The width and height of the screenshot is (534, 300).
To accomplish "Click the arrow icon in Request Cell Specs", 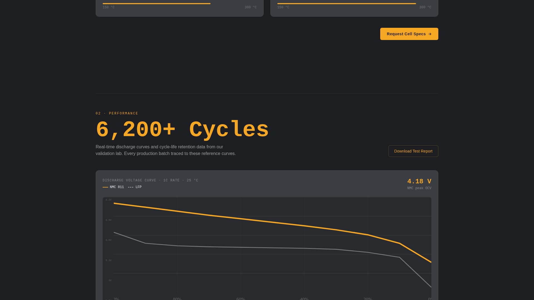I will point(430,34).
